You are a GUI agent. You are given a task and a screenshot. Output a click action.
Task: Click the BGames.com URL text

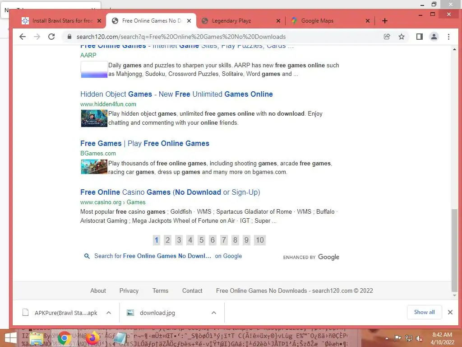click(98, 154)
